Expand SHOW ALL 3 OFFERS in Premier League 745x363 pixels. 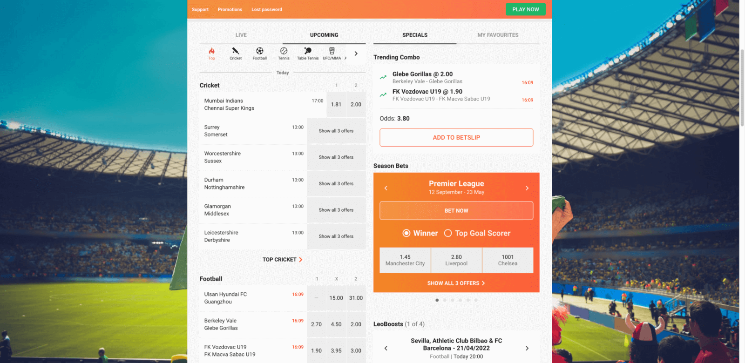pyautogui.click(x=456, y=283)
